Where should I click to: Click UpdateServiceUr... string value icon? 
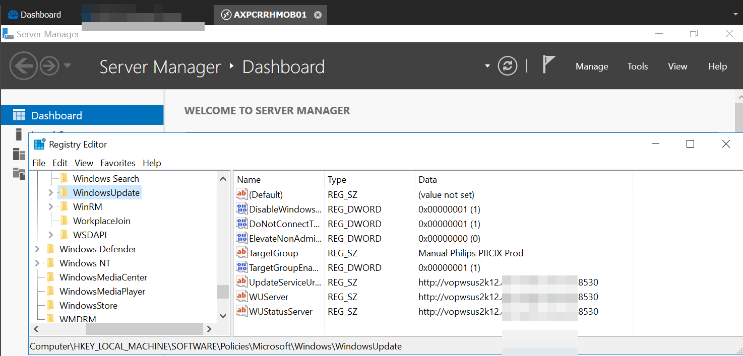click(x=242, y=282)
